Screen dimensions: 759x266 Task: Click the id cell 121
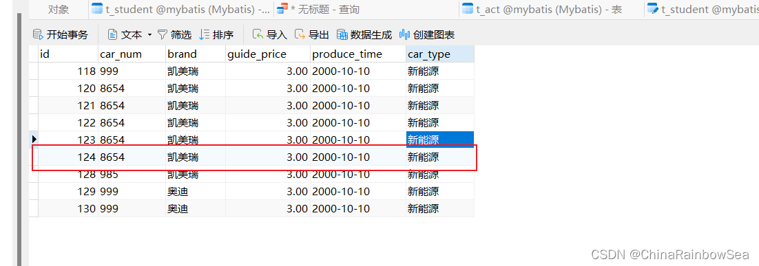[x=67, y=105]
